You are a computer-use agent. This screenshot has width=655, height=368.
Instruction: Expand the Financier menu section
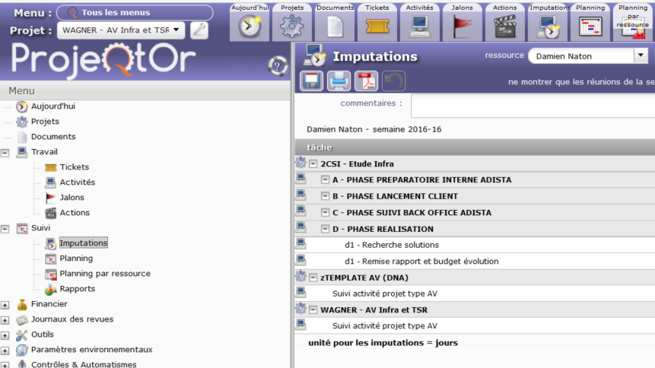[x=5, y=304]
